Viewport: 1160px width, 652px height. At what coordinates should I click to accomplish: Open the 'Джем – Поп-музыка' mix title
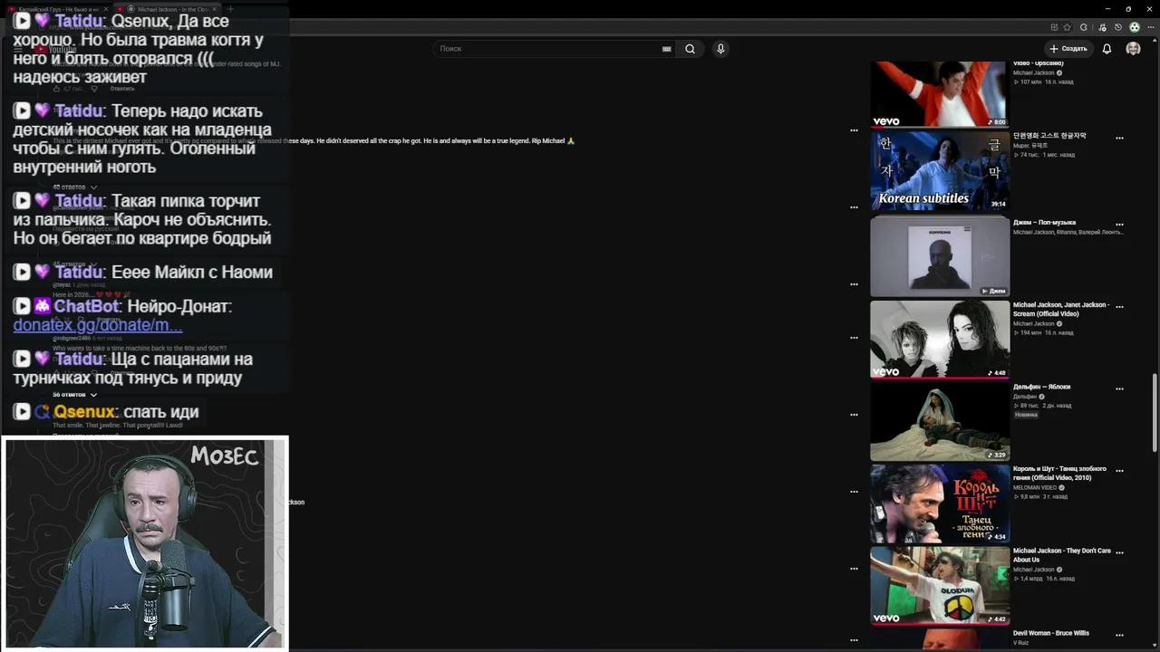click(x=1045, y=222)
